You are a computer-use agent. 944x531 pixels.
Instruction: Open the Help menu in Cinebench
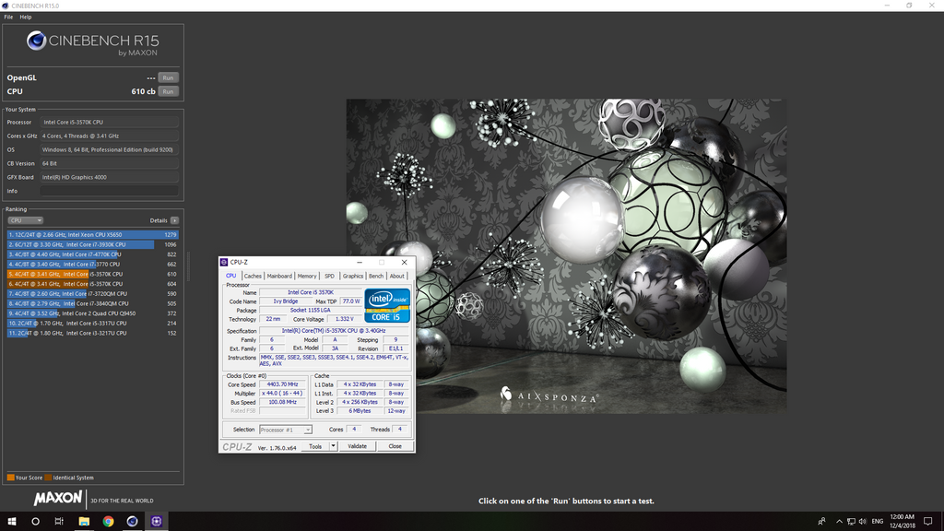coord(25,17)
